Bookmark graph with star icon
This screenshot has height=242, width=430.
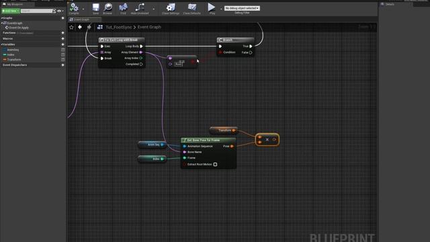tap(72, 27)
